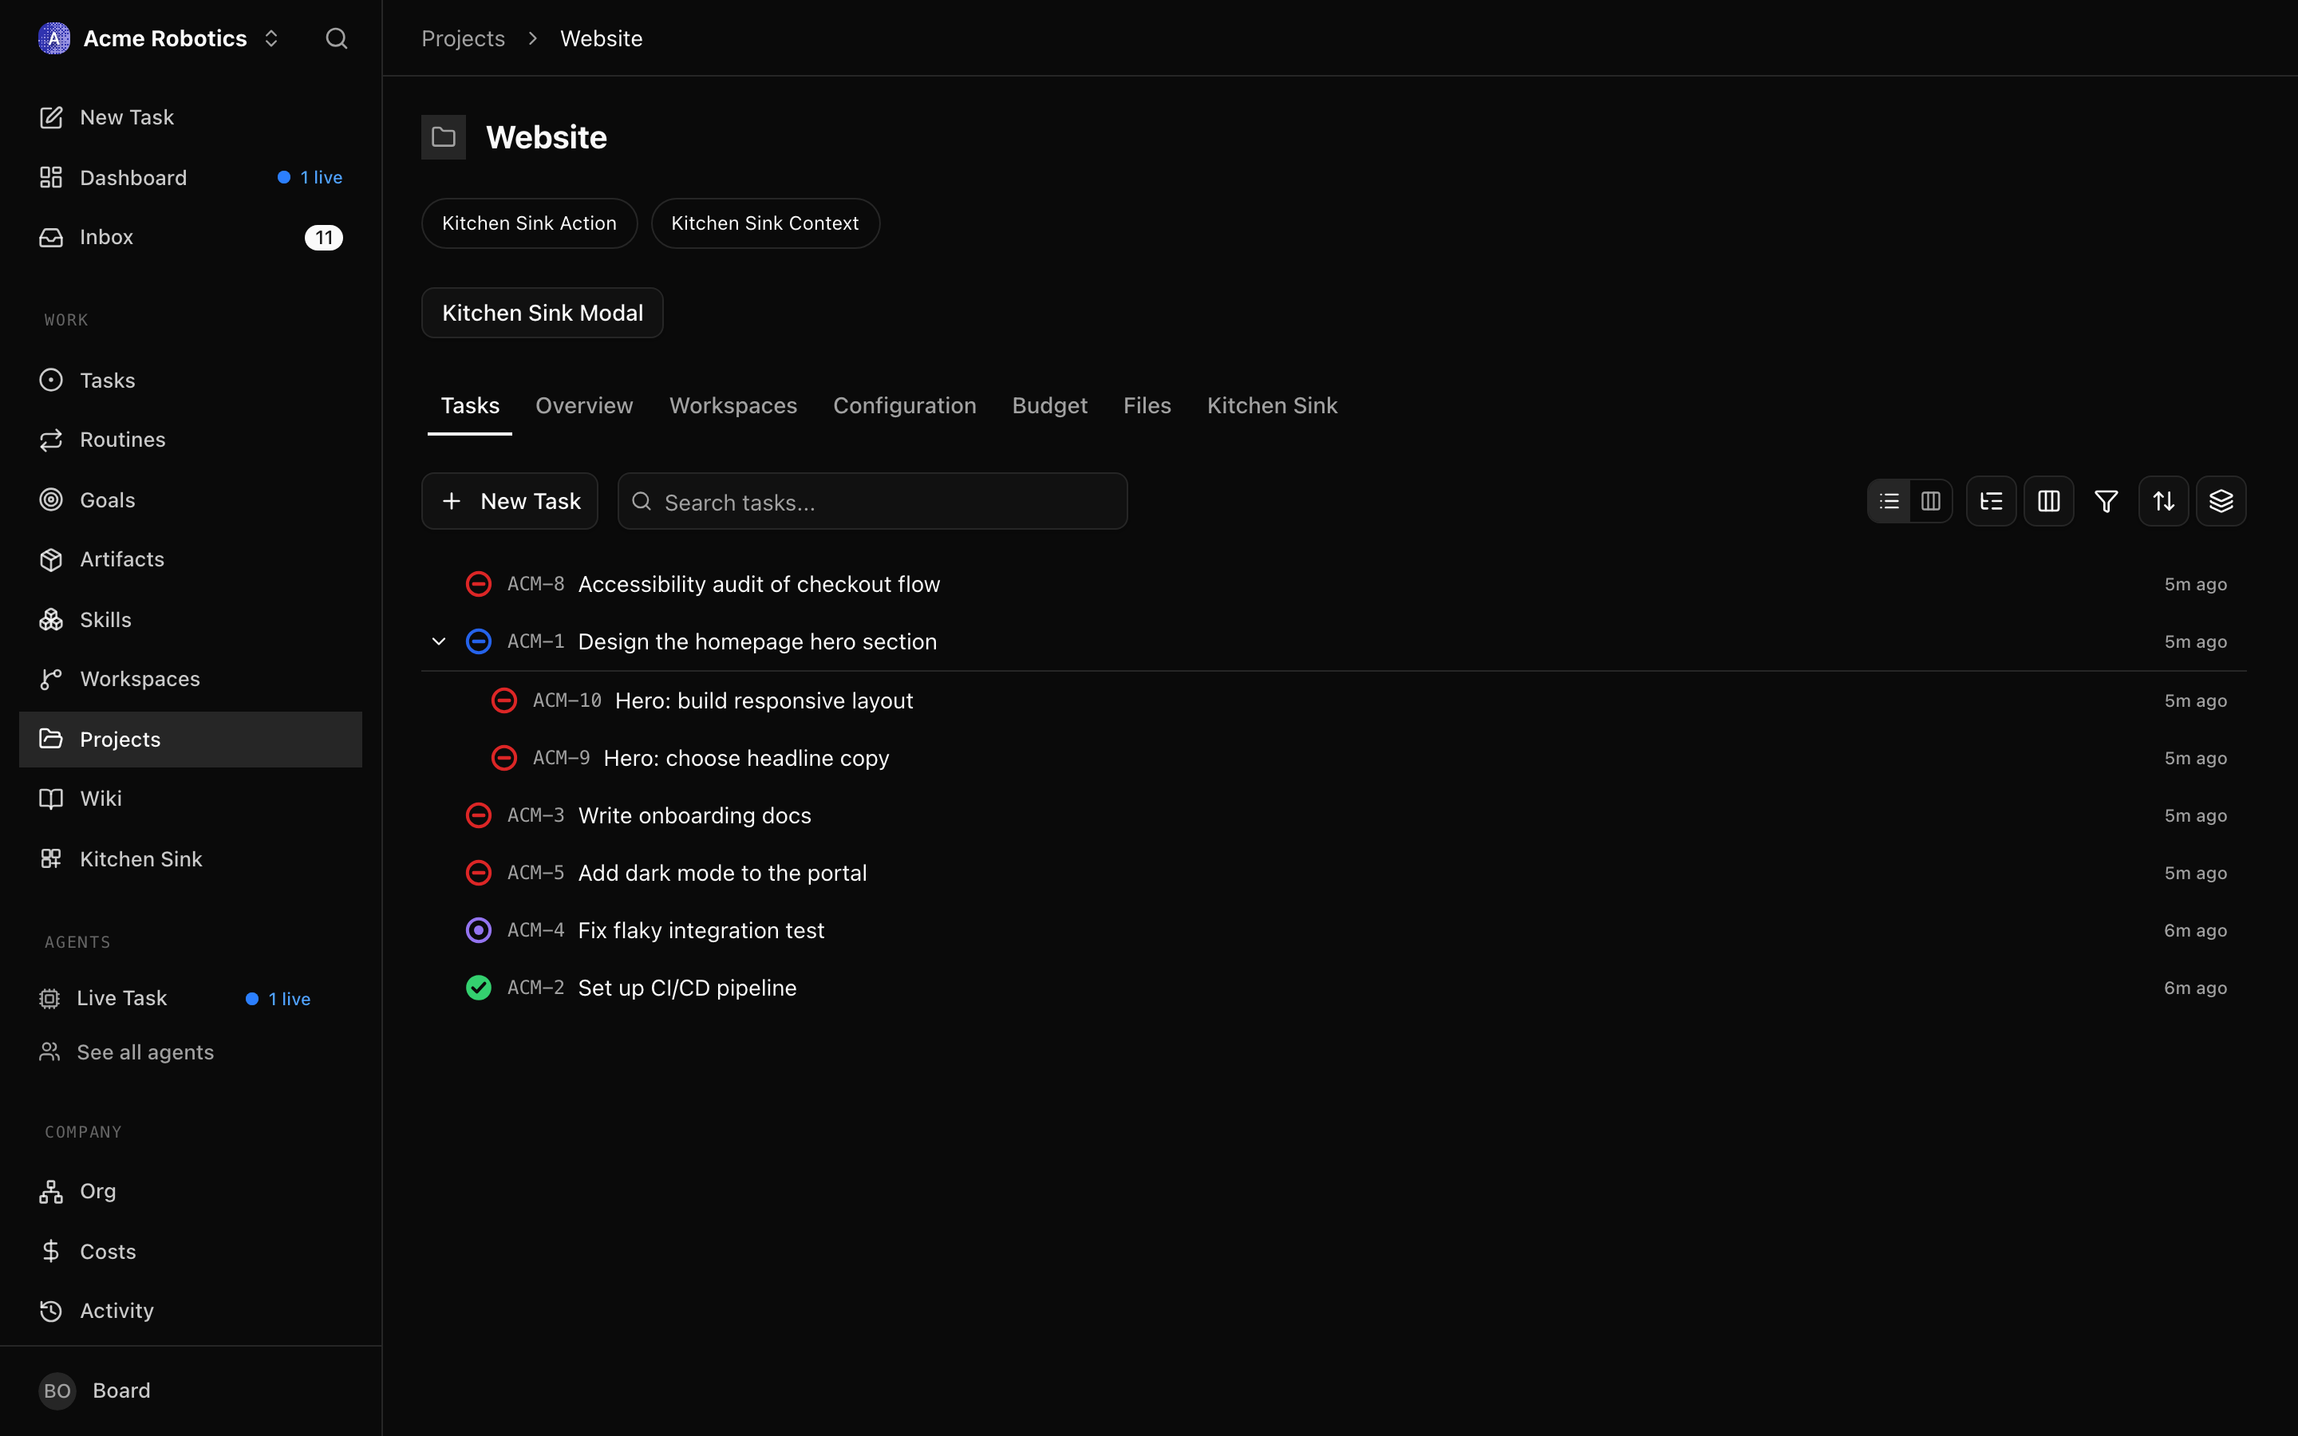Screen dimensions: 2298x1436
Task: Open the columns display options
Action: click(x=2048, y=500)
